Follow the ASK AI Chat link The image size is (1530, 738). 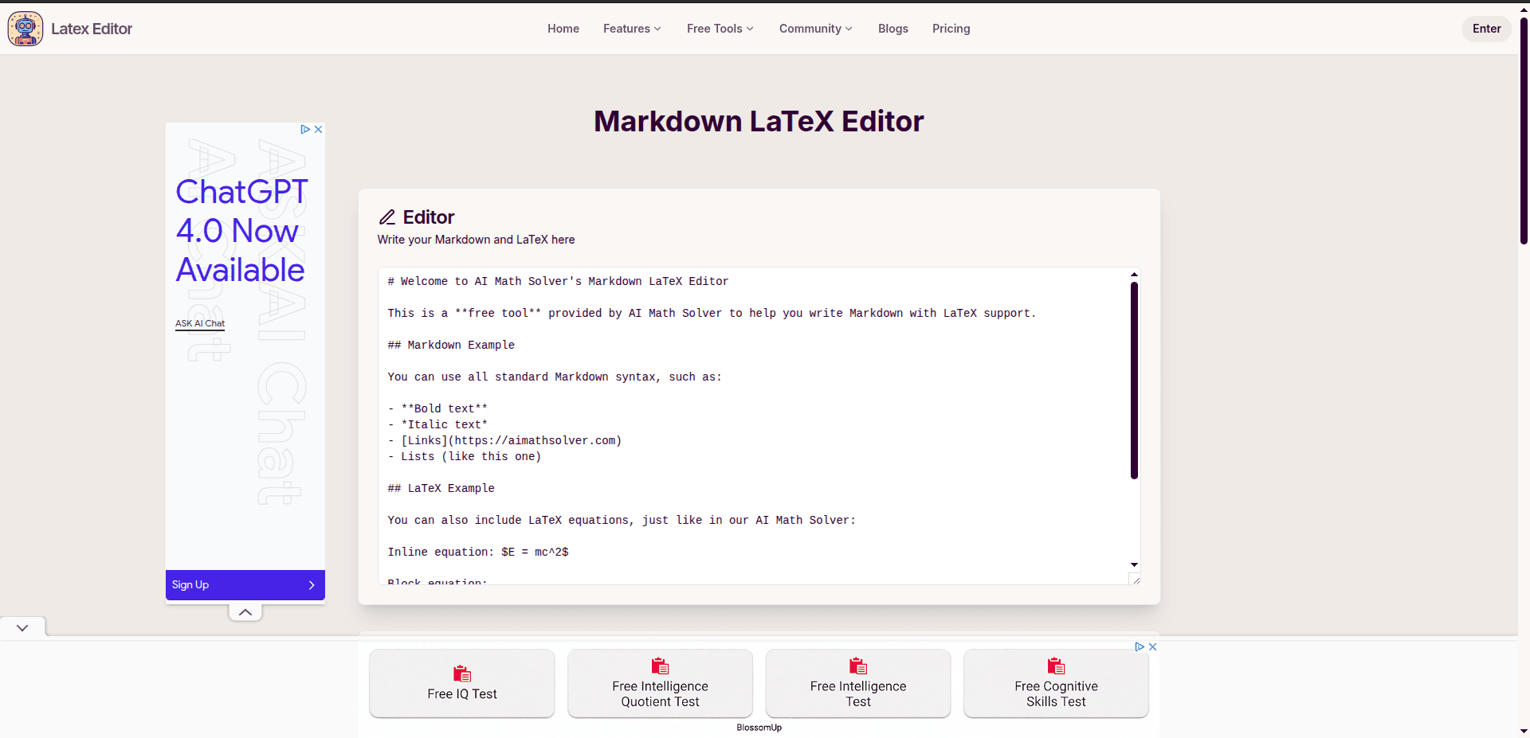pos(200,323)
